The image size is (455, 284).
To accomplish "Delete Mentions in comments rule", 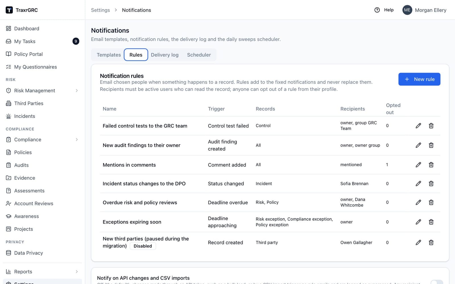I will tap(431, 165).
